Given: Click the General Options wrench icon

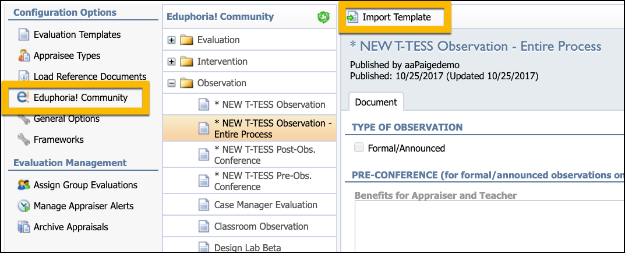Looking at the screenshot, I should pyautogui.click(x=24, y=118).
